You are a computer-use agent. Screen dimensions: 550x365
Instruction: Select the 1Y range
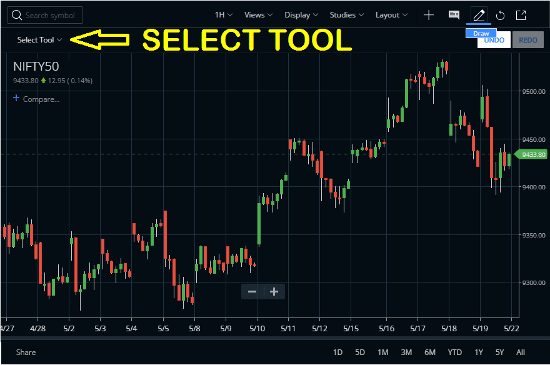tap(479, 352)
